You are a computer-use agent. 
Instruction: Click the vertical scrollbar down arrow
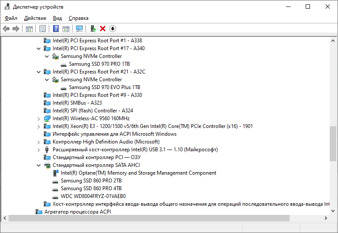(333, 211)
